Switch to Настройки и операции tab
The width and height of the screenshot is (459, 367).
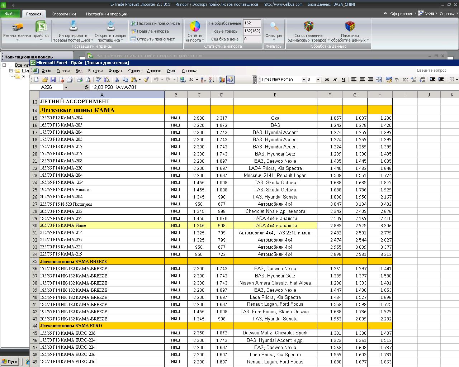tap(107, 14)
